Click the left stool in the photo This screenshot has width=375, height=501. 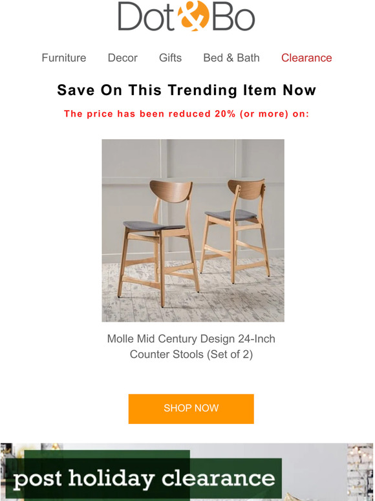(158, 243)
